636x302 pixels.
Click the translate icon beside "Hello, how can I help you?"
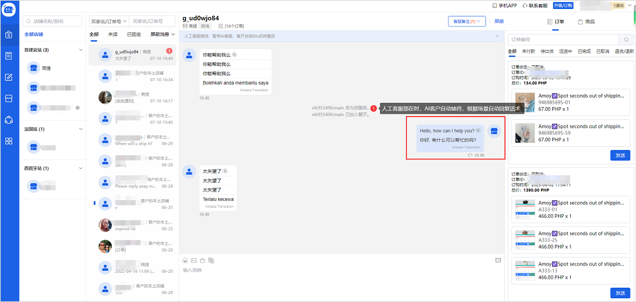(478, 130)
